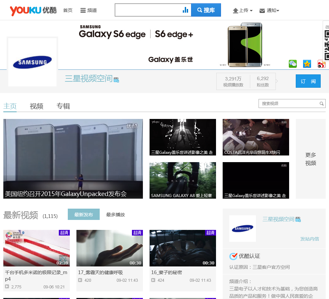
Task: Click the 16_妻子的秘密 title link
Action: (166, 272)
